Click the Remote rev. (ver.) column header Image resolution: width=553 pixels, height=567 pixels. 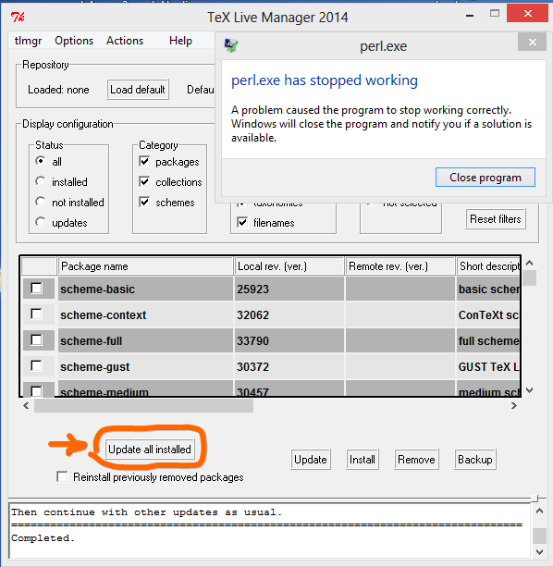pos(399,266)
